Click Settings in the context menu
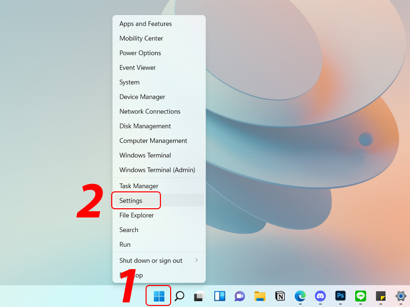The image size is (410, 307). click(159, 201)
